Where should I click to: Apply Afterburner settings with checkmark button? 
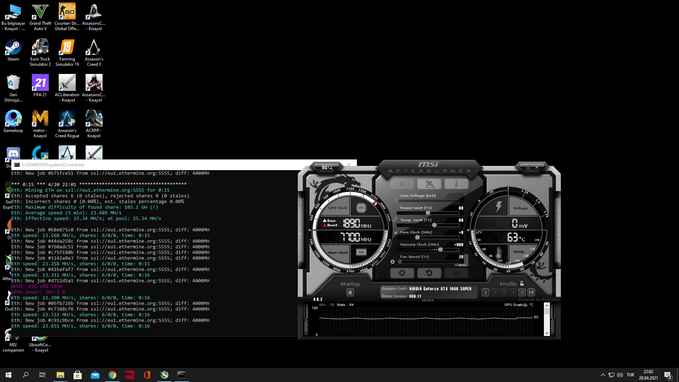(456, 273)
